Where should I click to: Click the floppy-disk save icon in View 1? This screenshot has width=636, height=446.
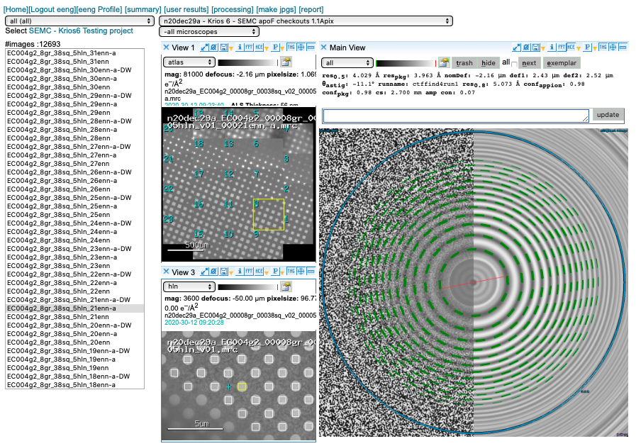point(223,48)
